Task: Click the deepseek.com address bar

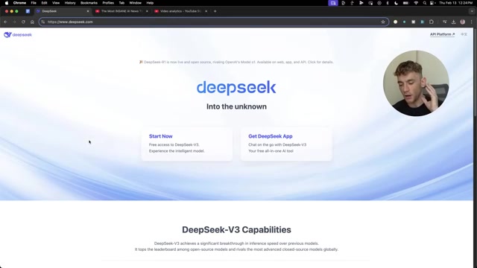Action: pos(214,22)
